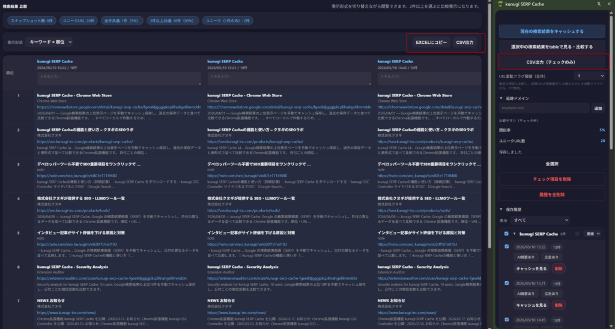Image resolution: width=615 pixels, height=329 pixels.
Task: Open the 表示 すべて filter dropdown
Action: pyautogui.click(x=540, y=221)
